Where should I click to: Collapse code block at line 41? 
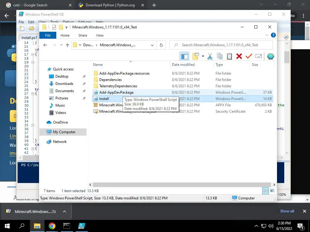33,149
